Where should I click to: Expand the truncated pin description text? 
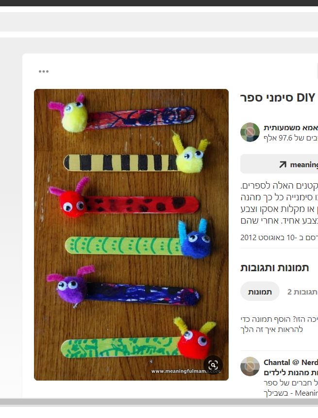tap(279, 203)
